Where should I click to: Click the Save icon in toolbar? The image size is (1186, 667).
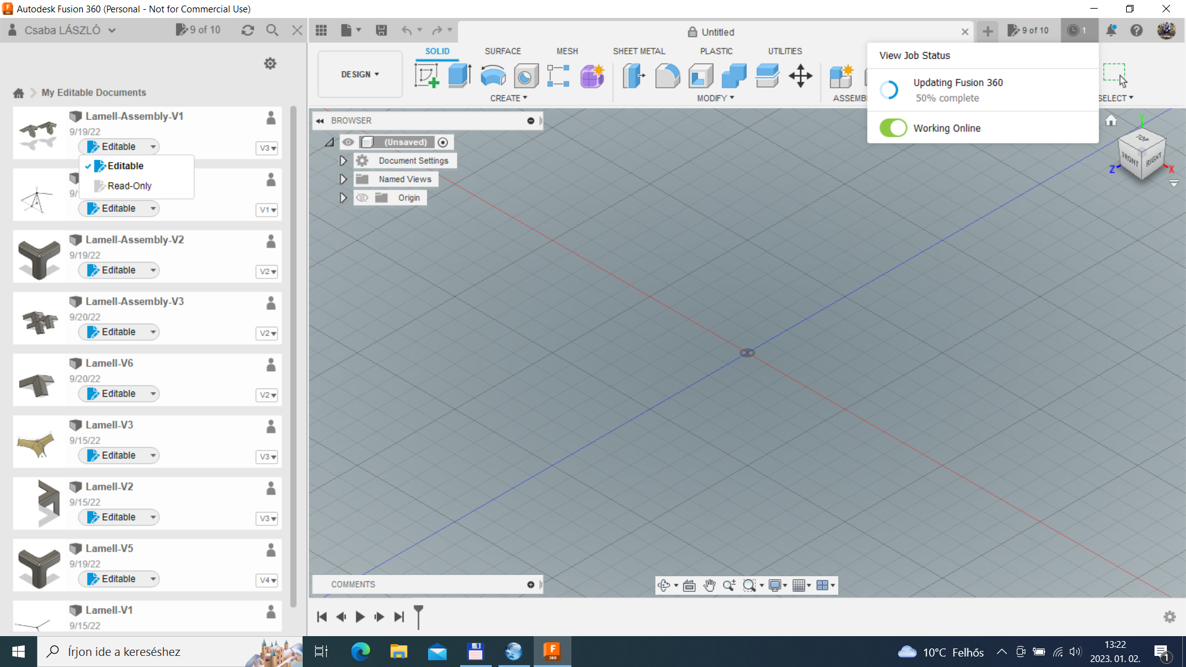(381, 30)
